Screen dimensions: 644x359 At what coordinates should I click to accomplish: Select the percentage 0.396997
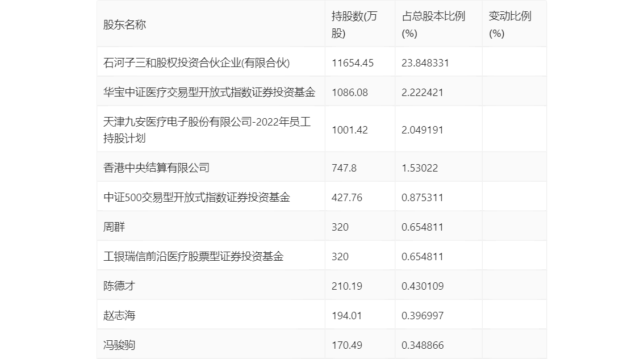(422, 316)
